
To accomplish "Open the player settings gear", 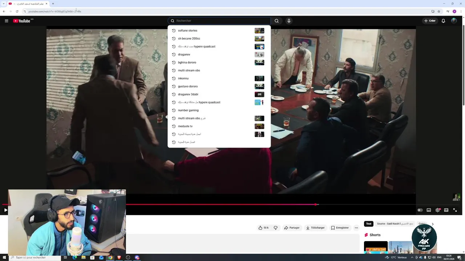I will click(438, 210).
